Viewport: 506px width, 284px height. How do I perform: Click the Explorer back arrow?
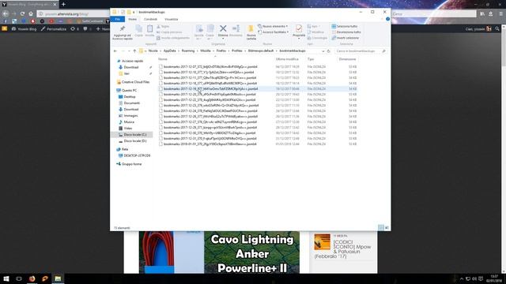(115, 51)
